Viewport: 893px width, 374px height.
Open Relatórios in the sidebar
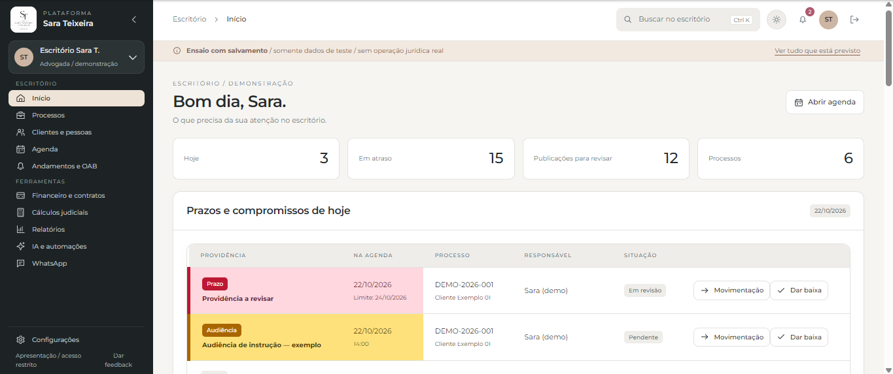point(77,230)
